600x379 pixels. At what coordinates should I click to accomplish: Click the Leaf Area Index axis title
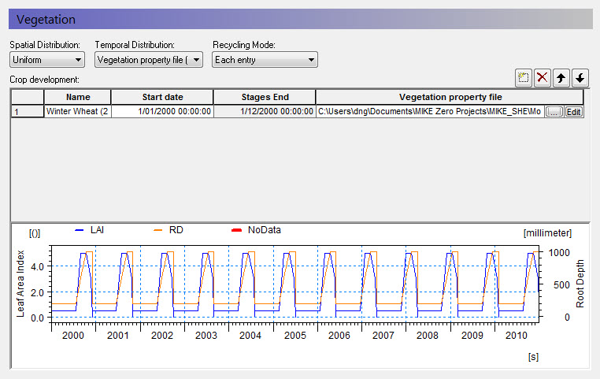[x=20, y=284]
